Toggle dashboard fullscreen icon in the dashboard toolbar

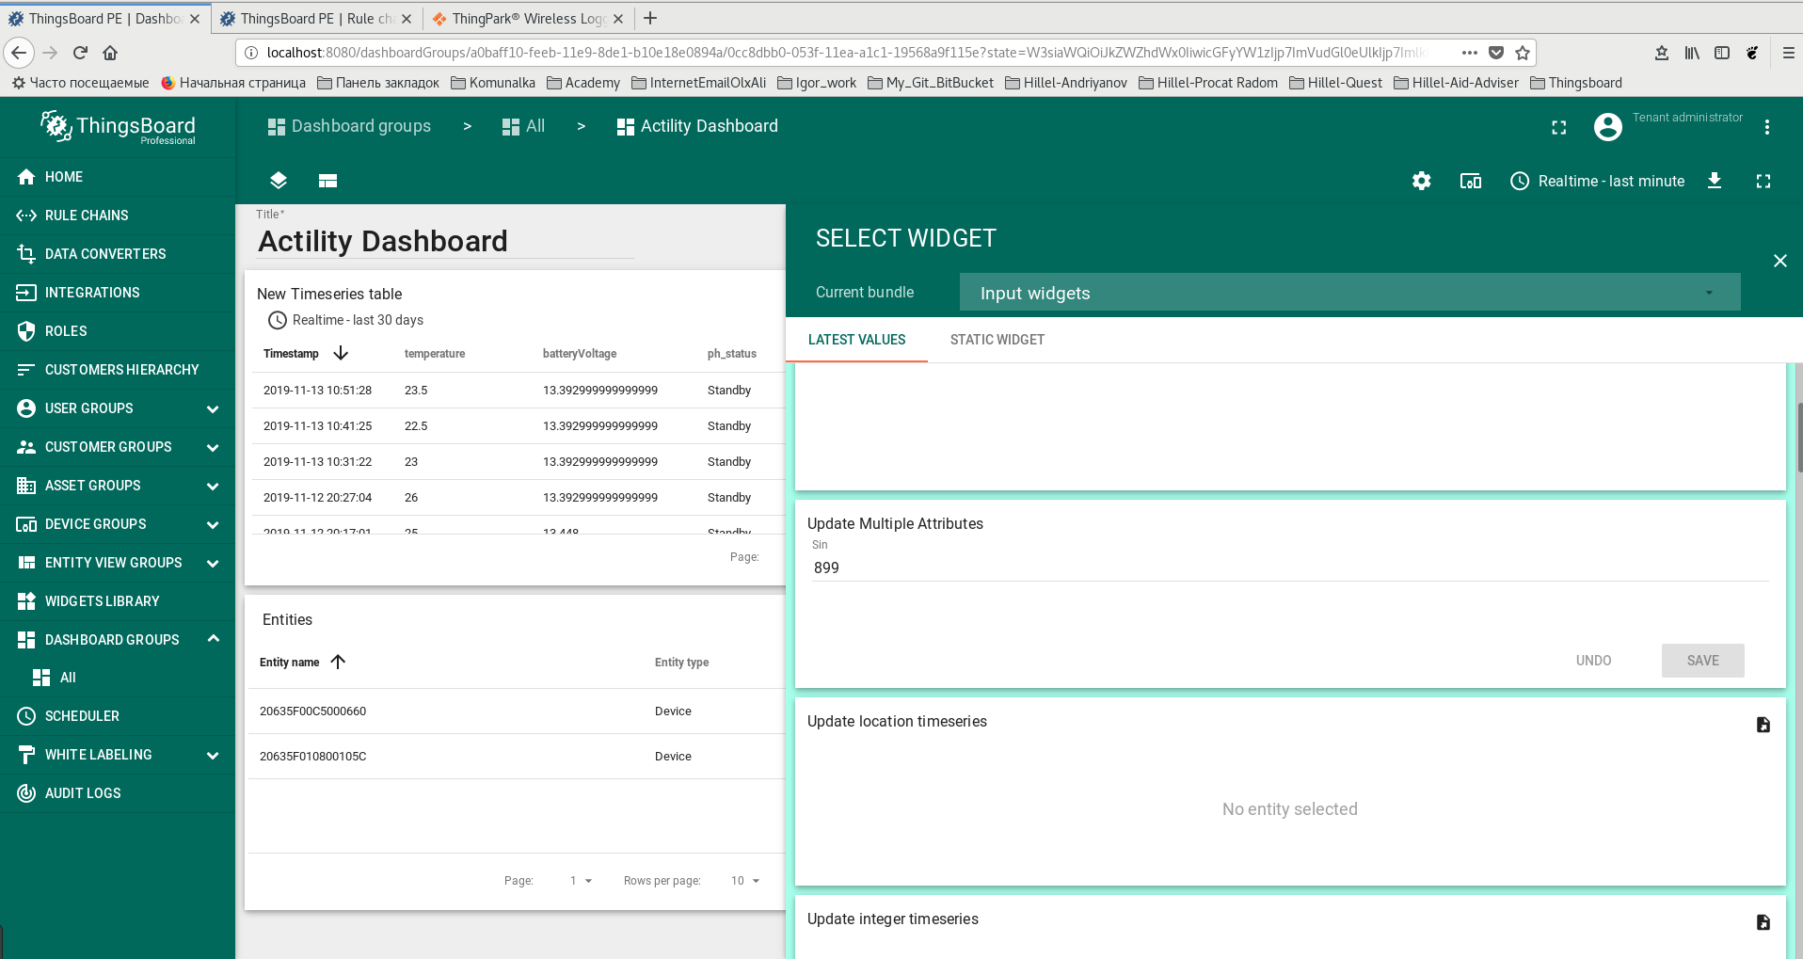coord(1763,181)
